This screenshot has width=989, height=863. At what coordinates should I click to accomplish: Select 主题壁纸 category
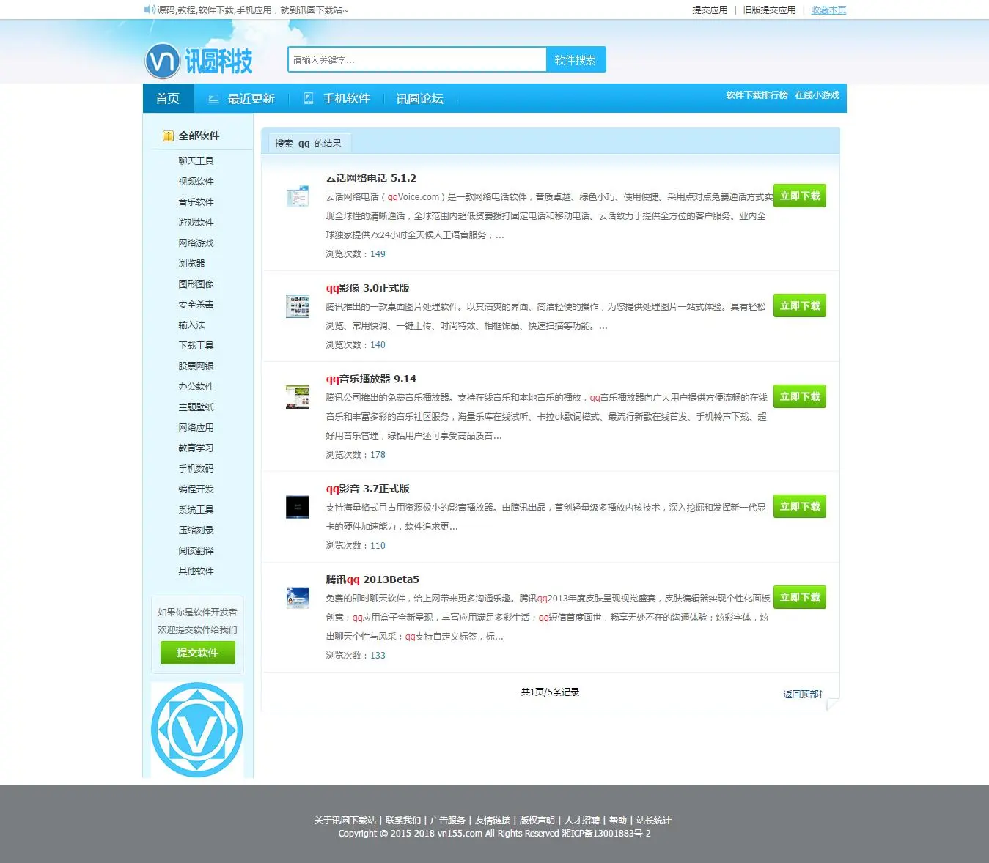(x=196, y=407)
